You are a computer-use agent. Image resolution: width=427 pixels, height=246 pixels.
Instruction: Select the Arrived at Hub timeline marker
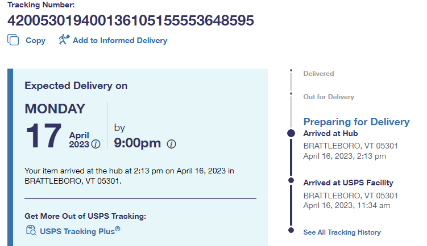click(291, 133)
